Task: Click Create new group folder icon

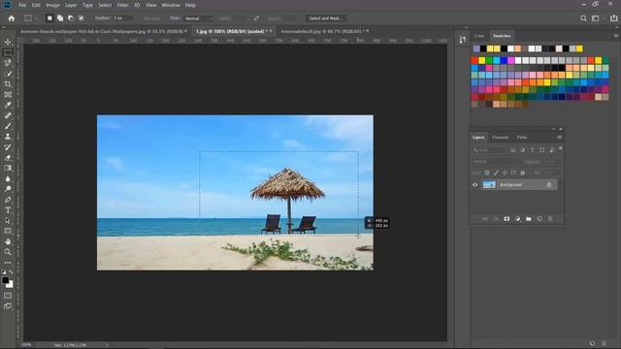Action: (x=529, y=219)
